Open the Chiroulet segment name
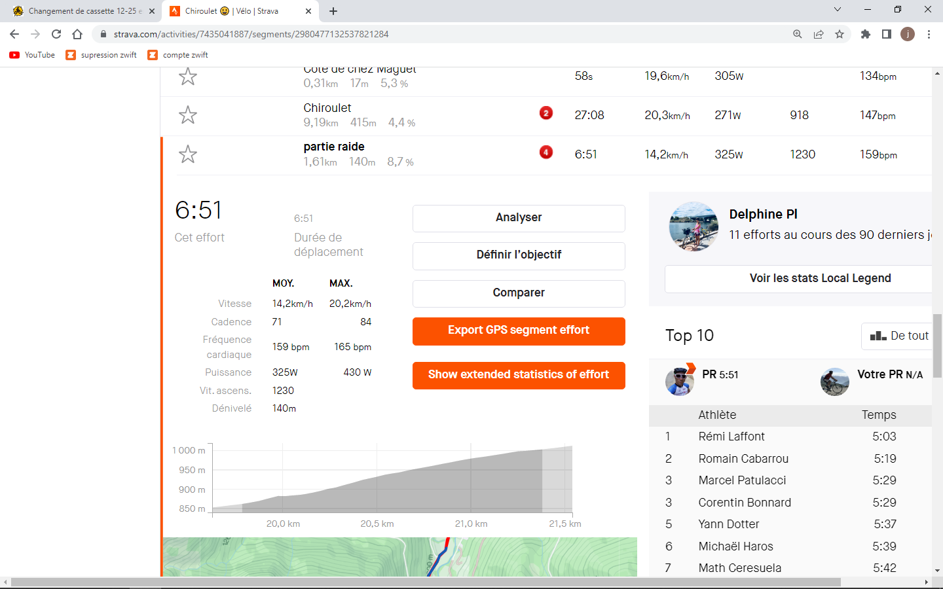 (x=327, y=108)
